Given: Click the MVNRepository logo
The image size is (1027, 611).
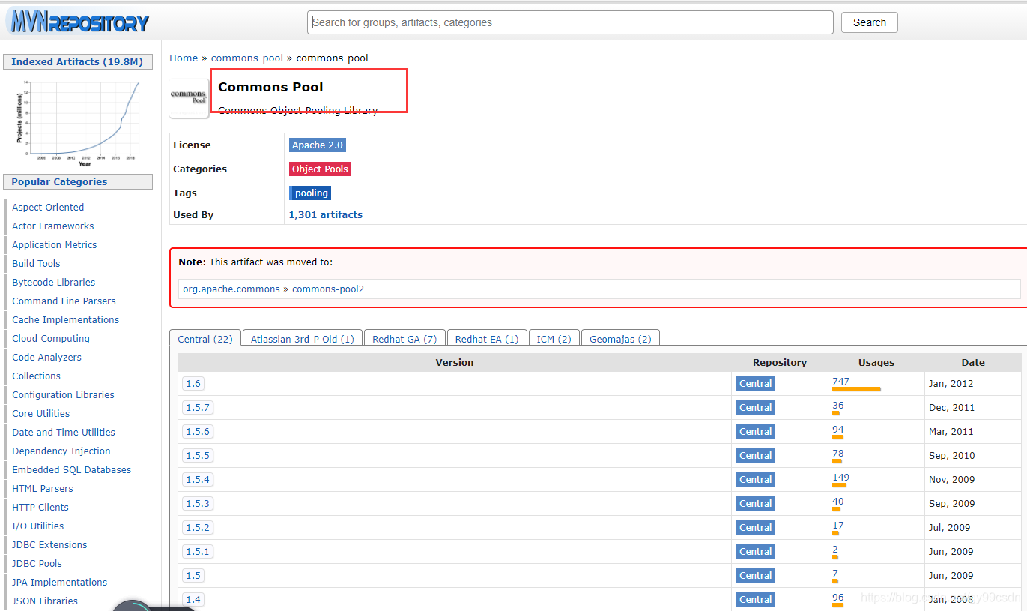Looking at the screenshot, I should (78, 22).
